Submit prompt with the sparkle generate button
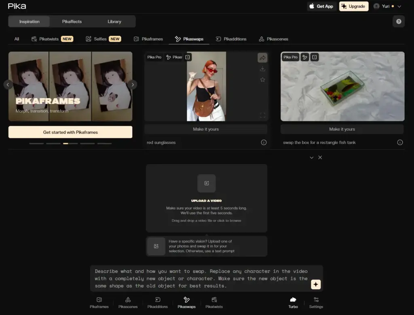Image resolution: width=414 pixels, height=315 pixels. coord(315,284)
